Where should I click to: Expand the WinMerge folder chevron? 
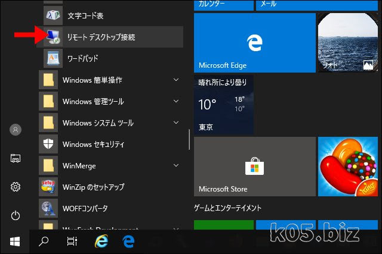pyautogui.click(x=176, y=165)
